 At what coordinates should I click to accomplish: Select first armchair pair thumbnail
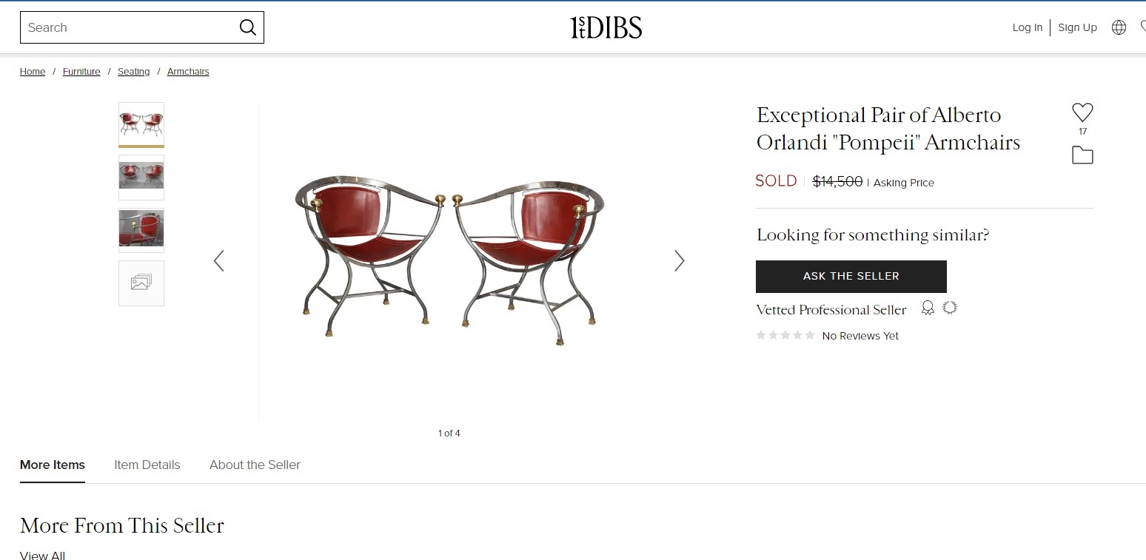[141, 124]
